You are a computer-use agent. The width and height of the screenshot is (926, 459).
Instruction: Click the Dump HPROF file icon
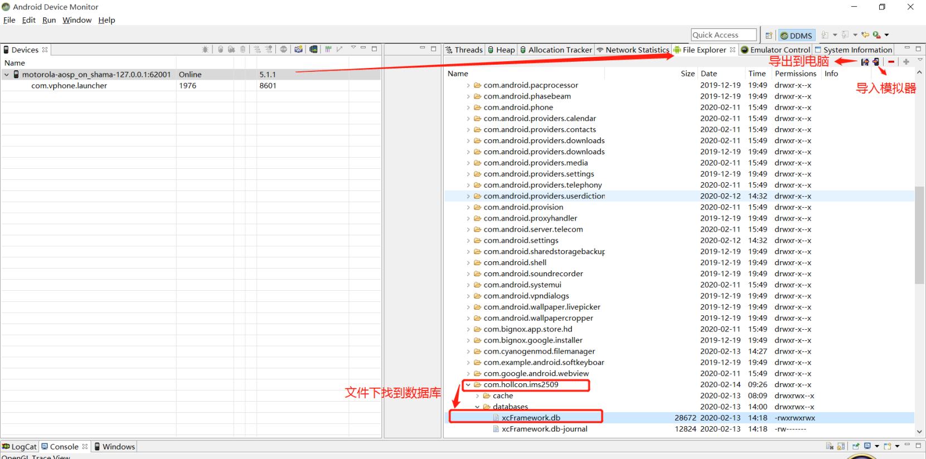(231, 49)
